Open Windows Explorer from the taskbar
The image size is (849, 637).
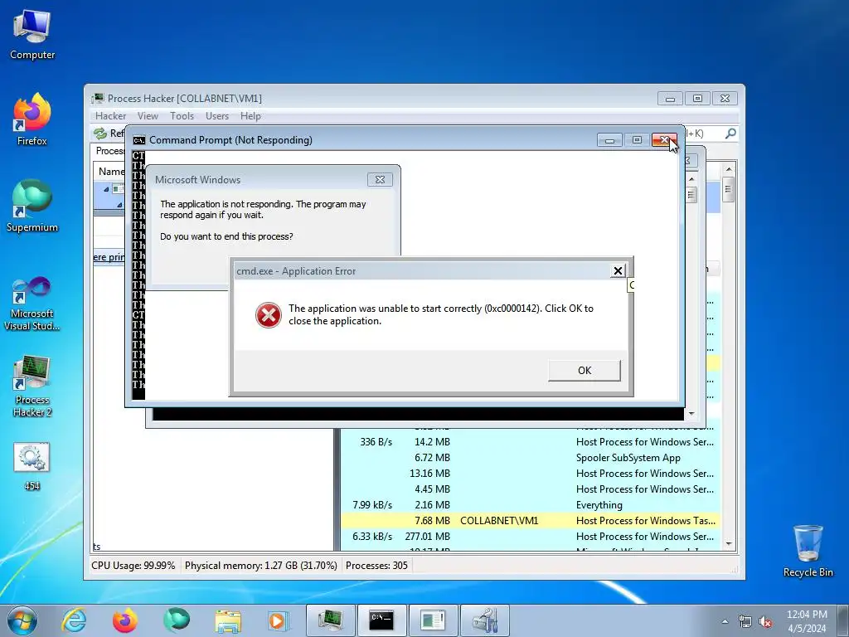coord(228,620)
